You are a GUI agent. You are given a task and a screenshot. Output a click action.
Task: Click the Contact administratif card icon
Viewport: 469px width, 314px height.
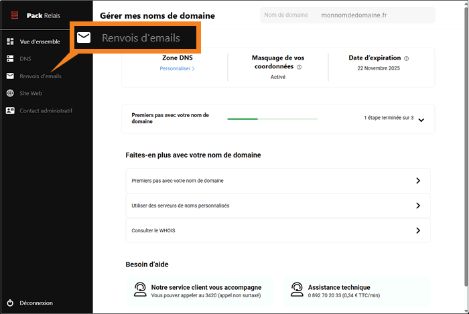pos(10,110)
